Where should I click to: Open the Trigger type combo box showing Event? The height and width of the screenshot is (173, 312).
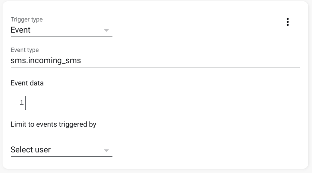click(61, 30)
